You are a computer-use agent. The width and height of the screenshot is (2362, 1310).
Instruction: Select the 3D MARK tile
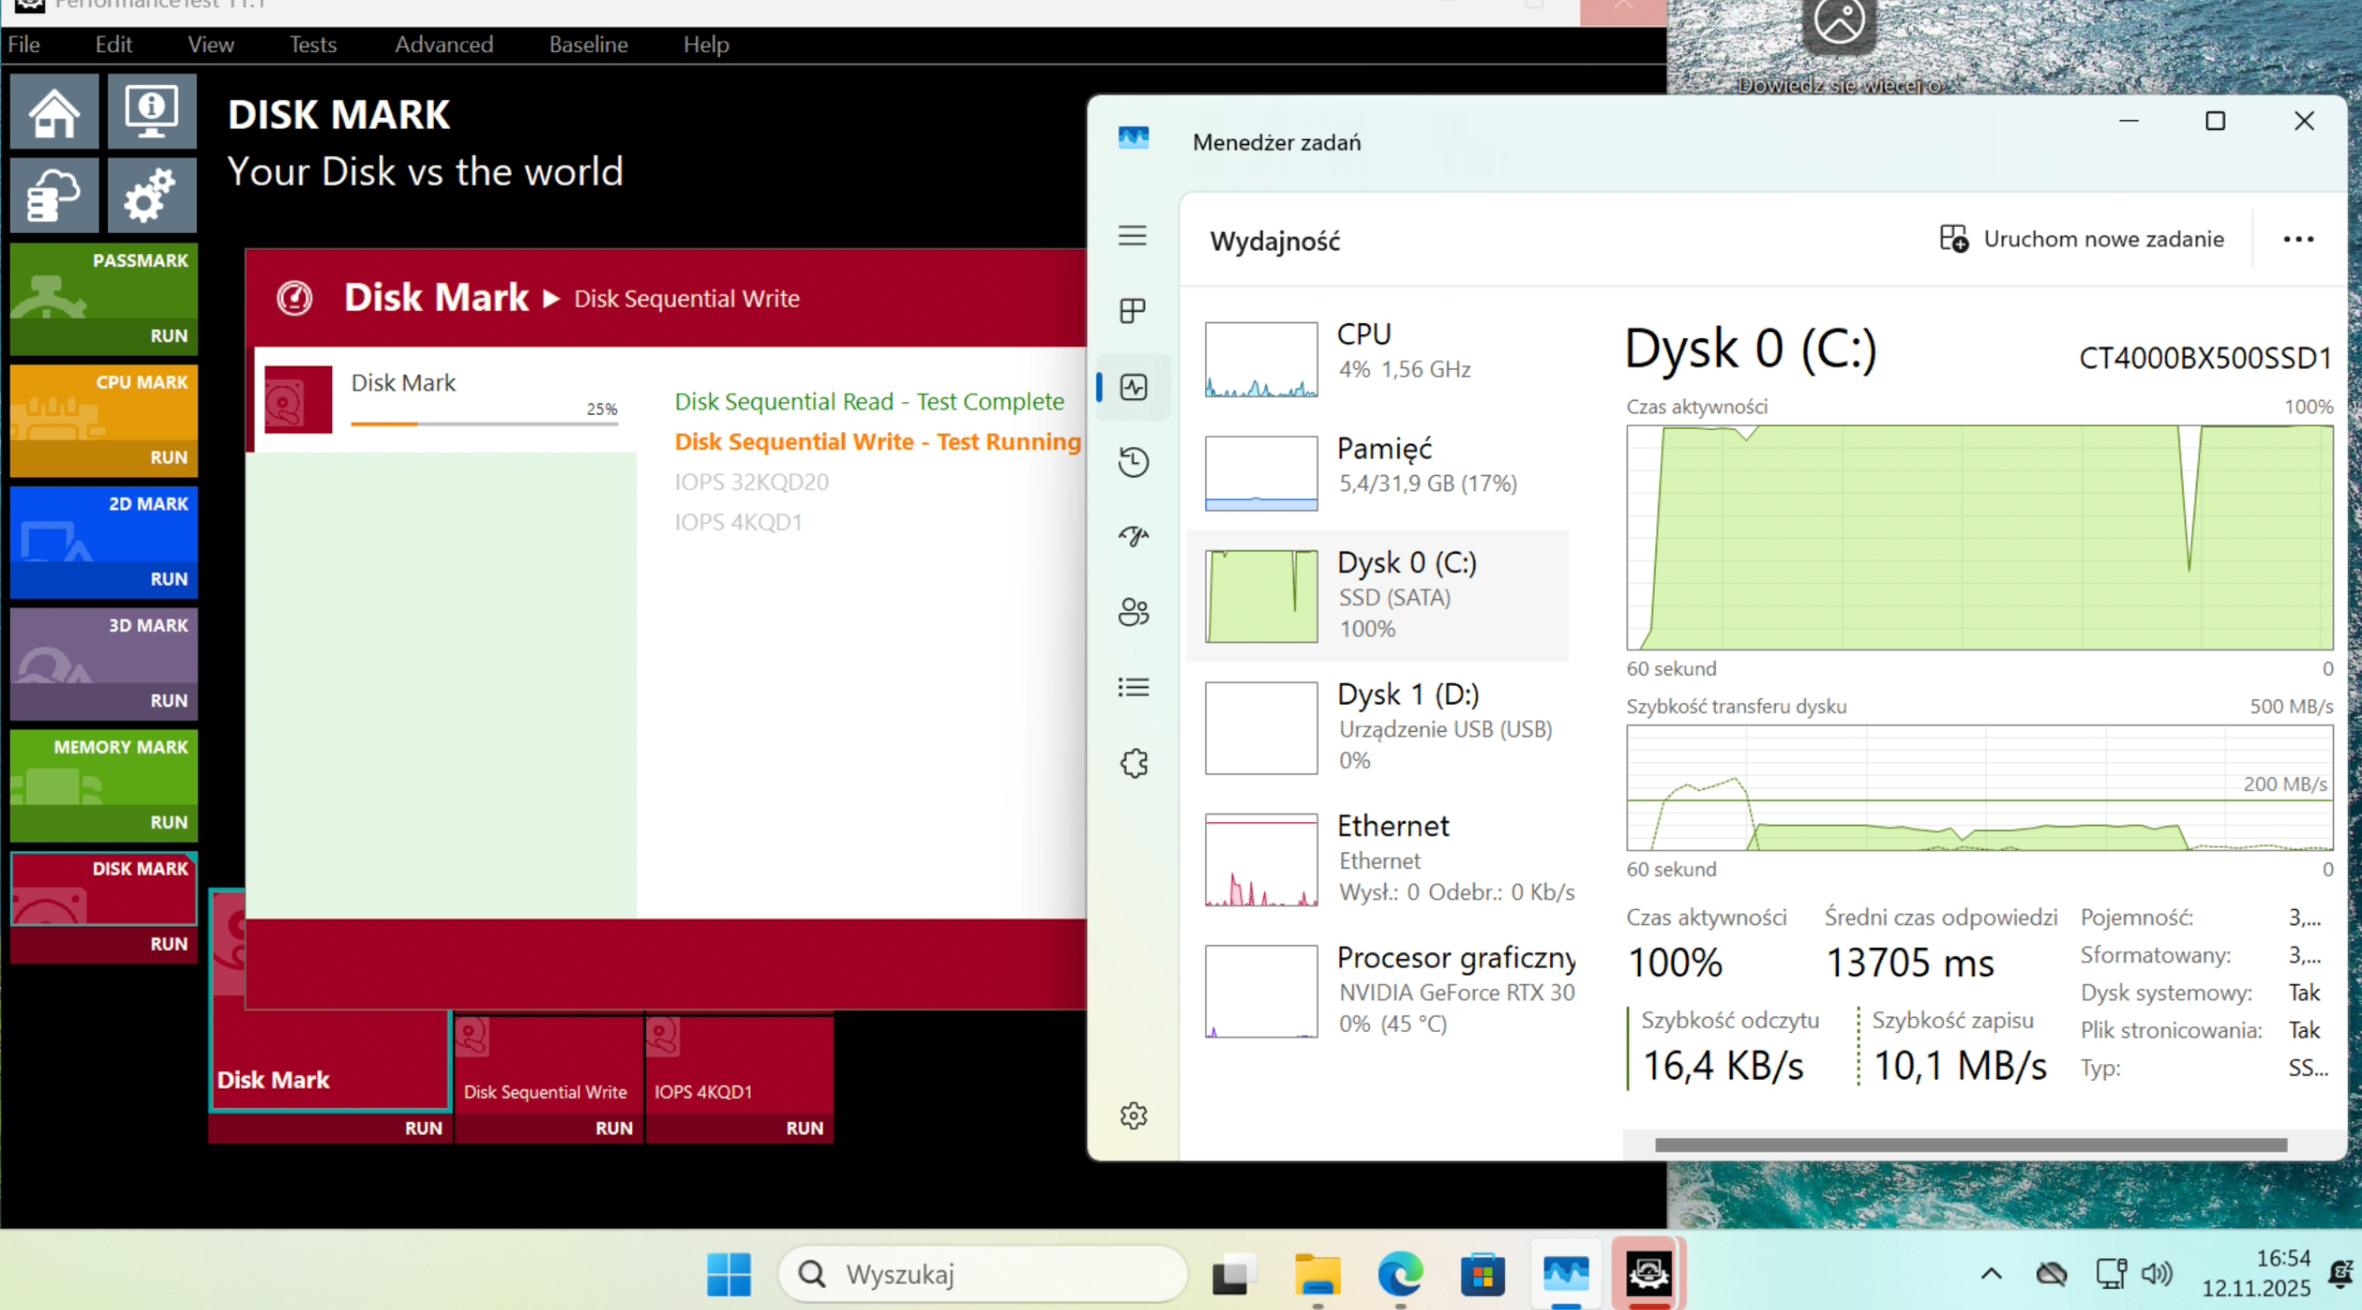pyautogui.click(x=104, y=646)
